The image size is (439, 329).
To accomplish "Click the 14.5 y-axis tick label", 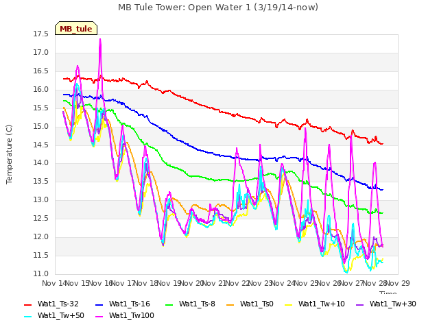I will click(41, 145).
